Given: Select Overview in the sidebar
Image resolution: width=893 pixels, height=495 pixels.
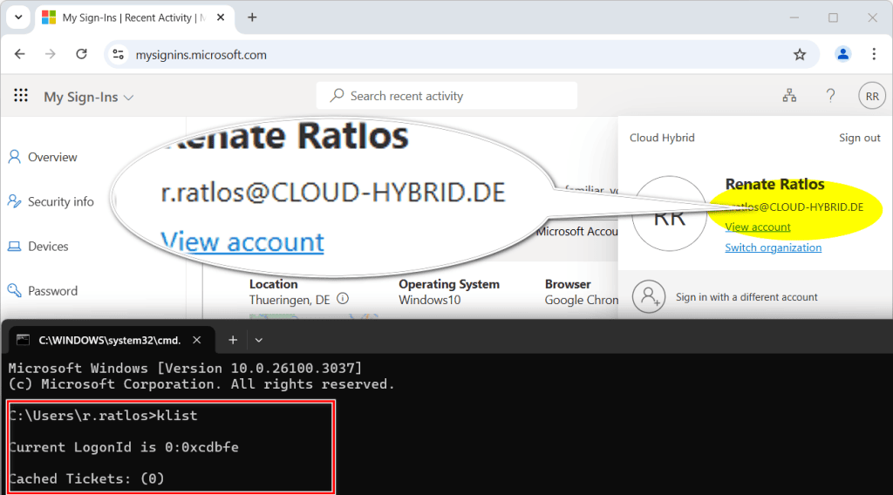Looking at the screenshot, I should point(52,158).
